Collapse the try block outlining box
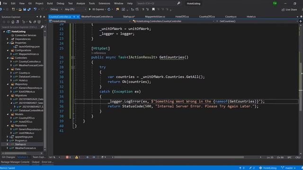Screen dimensions: 303x170 [x=73, y=67]
